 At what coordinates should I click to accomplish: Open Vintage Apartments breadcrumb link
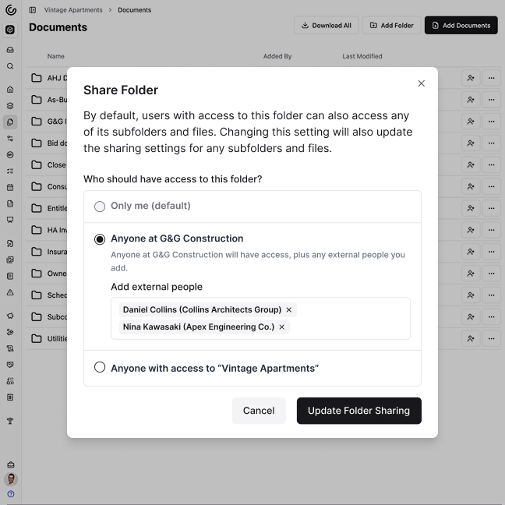(73, 10)
